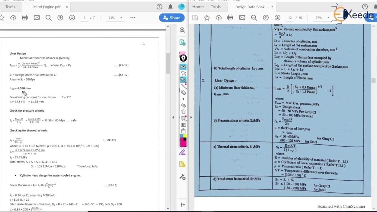
Task: Click the 'tmin = 6.580 mm' result
Action: tap(20, 88)
